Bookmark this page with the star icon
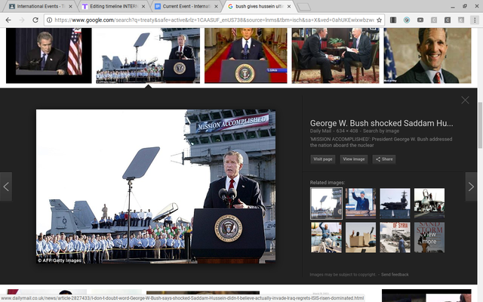The width and height of the screenshot is (483, 302). coord(379,20)
